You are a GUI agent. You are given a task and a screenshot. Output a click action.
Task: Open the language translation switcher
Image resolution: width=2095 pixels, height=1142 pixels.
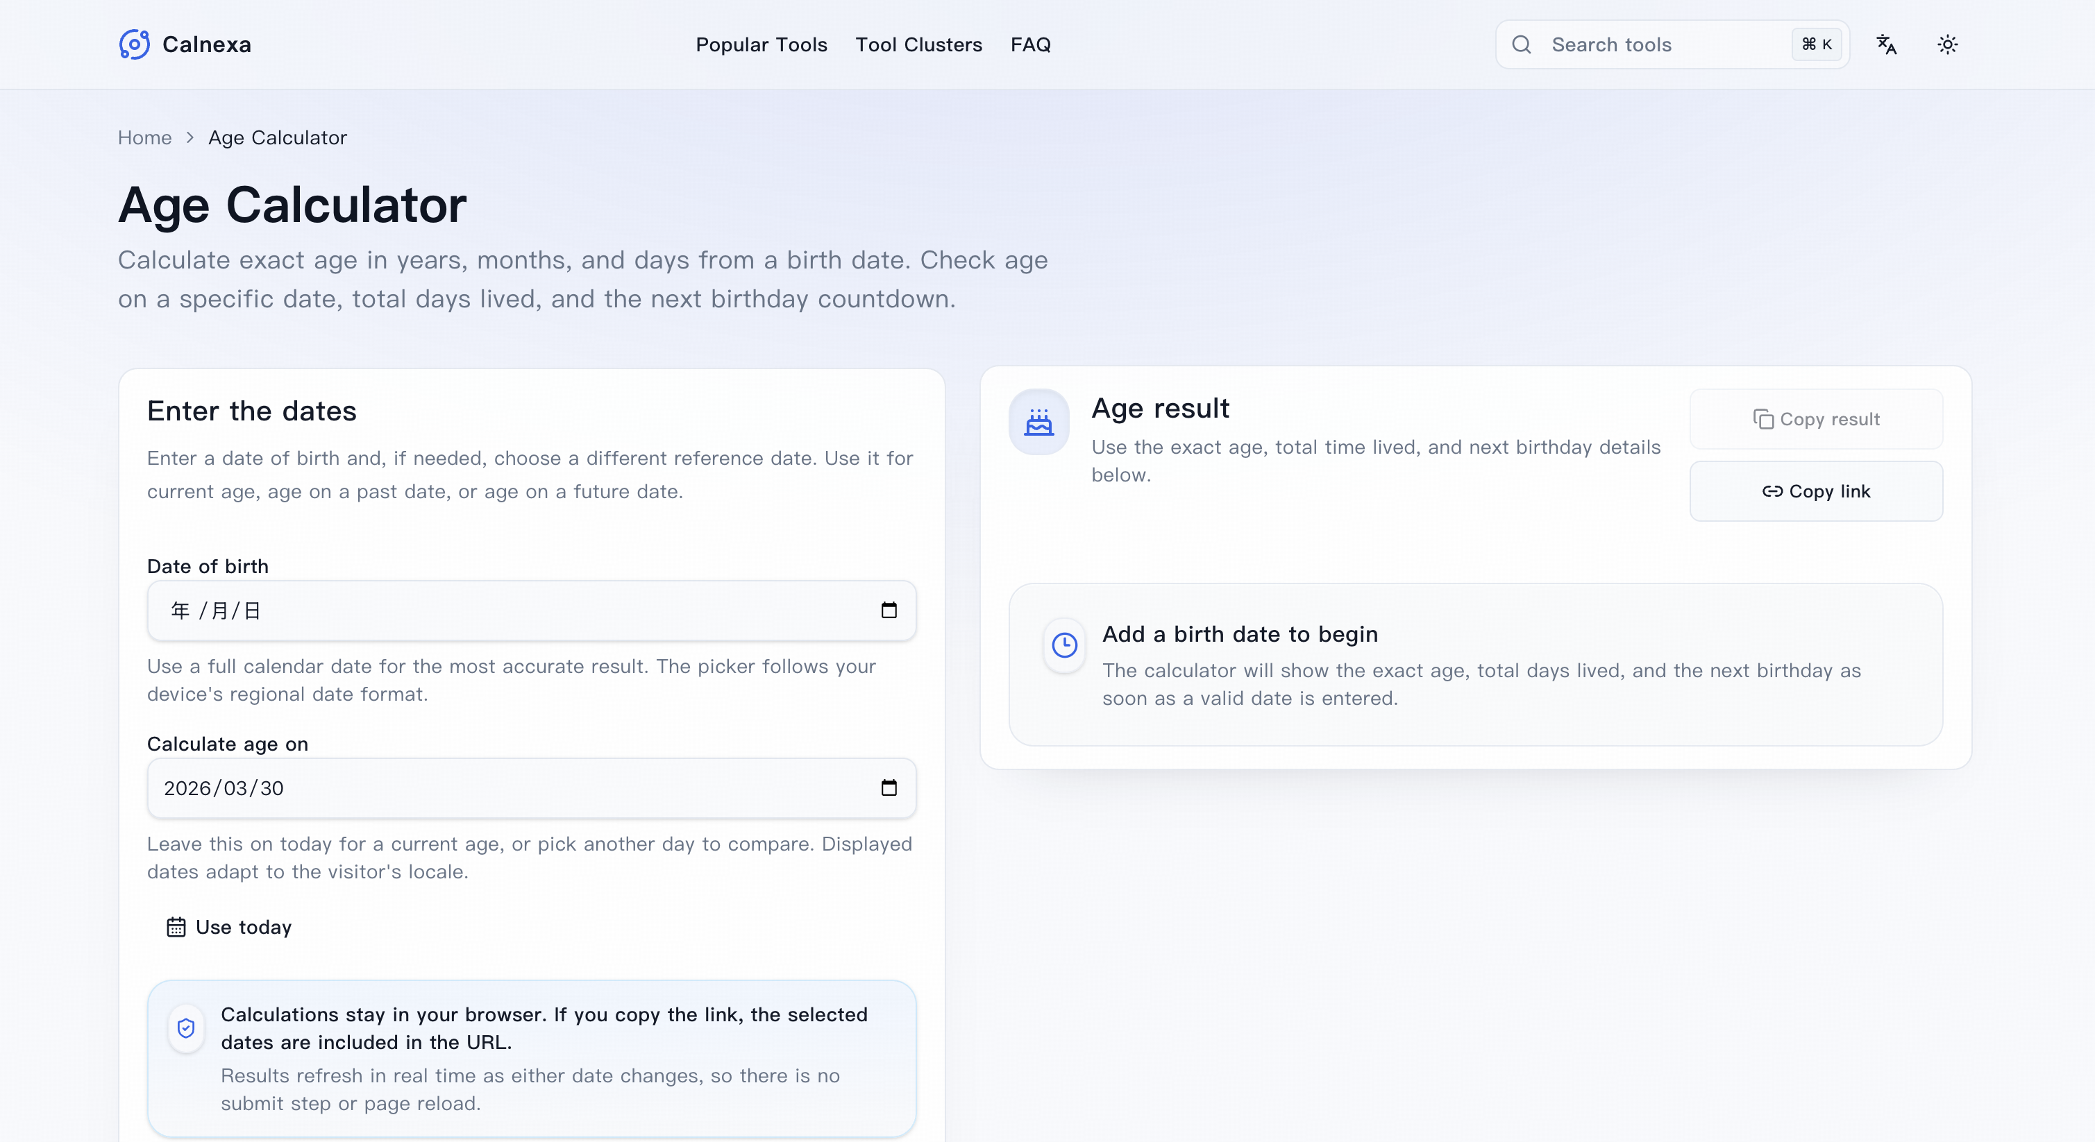click(1886, 44)
